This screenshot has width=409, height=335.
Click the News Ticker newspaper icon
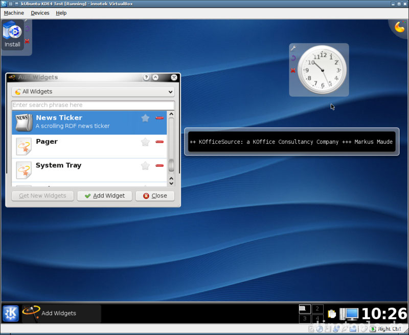24,122
